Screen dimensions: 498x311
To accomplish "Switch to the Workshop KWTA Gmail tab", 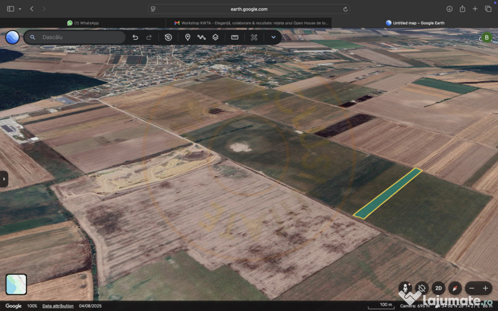I will tap(249, 23).
